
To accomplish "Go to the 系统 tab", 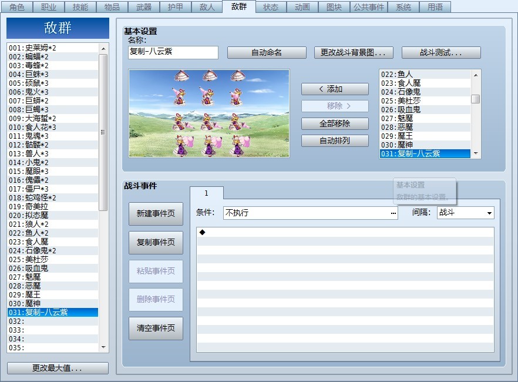I will click(x=403, y=7).
